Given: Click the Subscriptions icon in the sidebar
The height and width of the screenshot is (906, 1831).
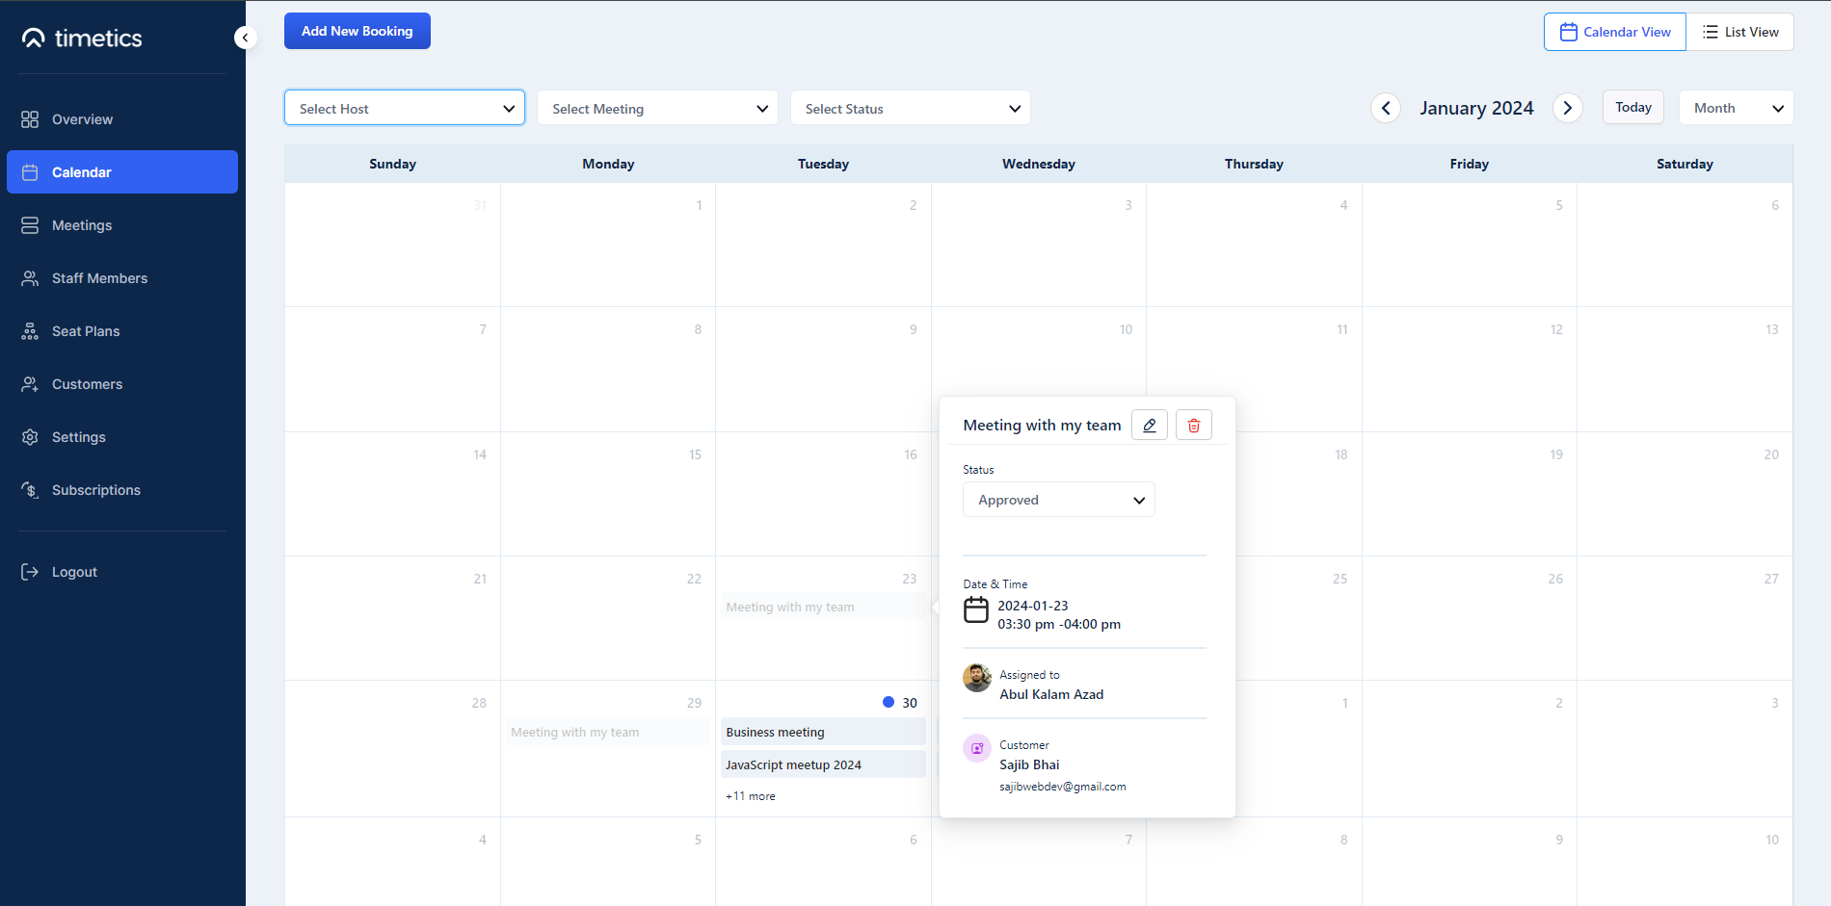Looking at the screenshot, I should pos(30,489).
